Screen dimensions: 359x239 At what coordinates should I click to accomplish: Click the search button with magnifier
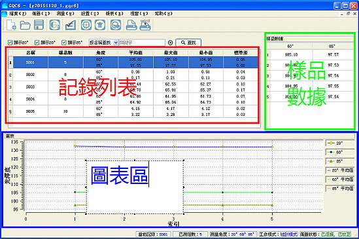pos(188,43)
